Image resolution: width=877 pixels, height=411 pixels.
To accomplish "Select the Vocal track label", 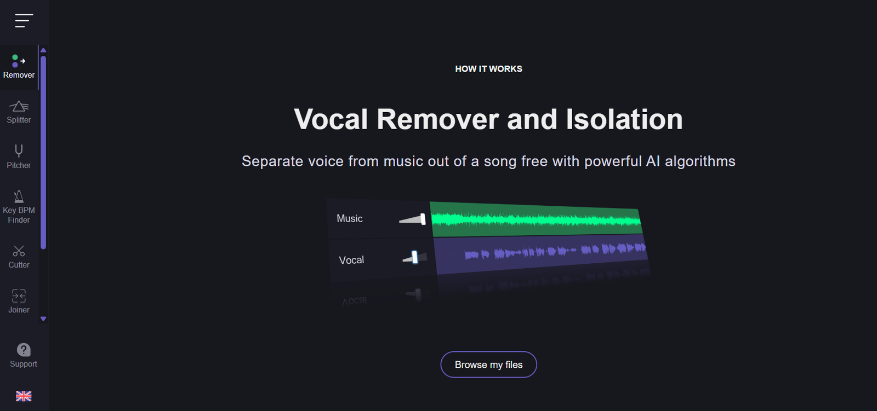I will click(351, 261).
